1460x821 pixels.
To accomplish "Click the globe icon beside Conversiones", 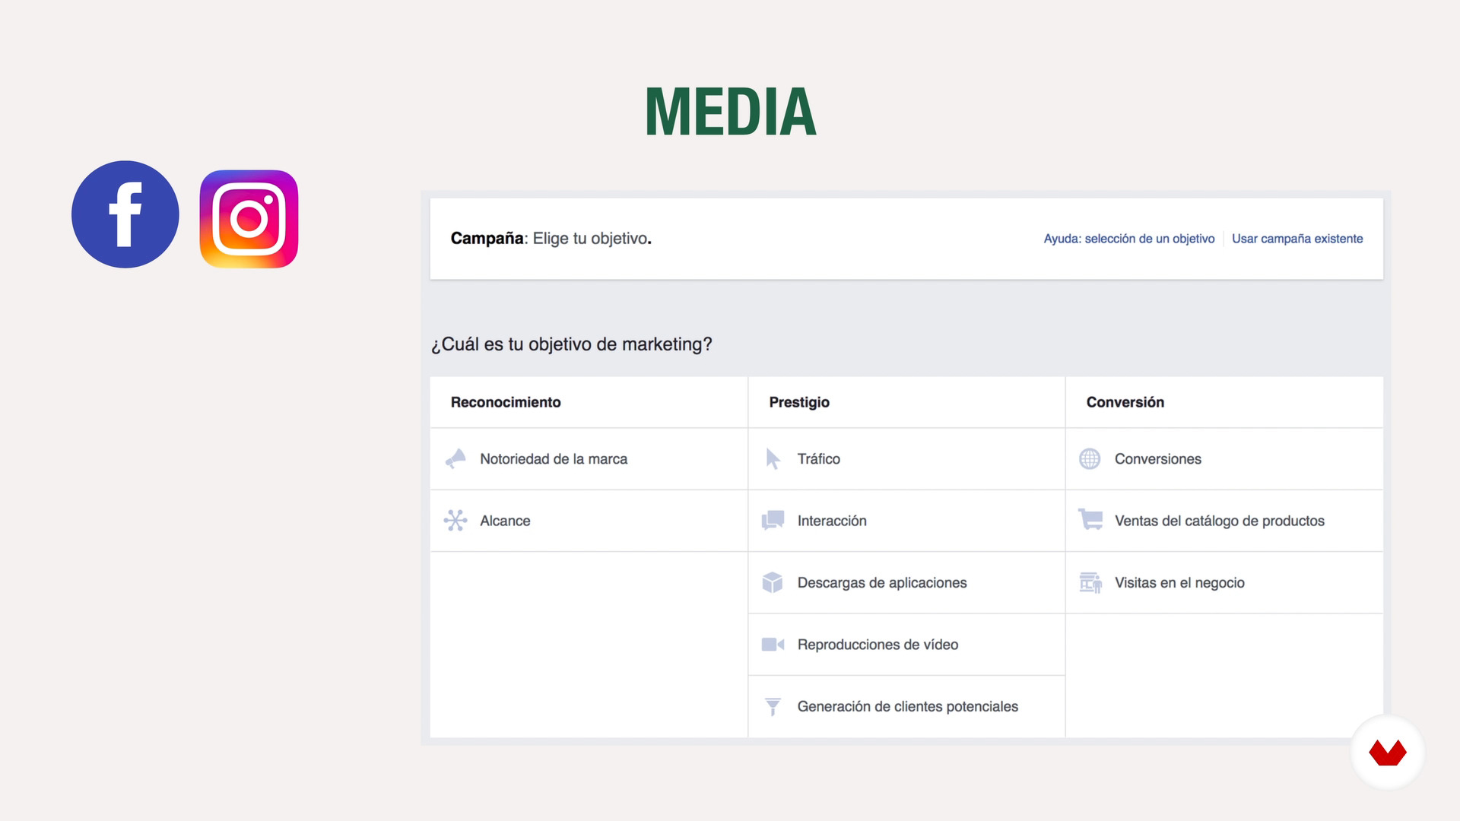I will tap(1090, 459).
